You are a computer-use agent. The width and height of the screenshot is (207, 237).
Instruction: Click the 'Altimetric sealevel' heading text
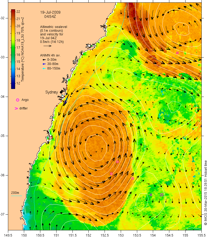54,27
